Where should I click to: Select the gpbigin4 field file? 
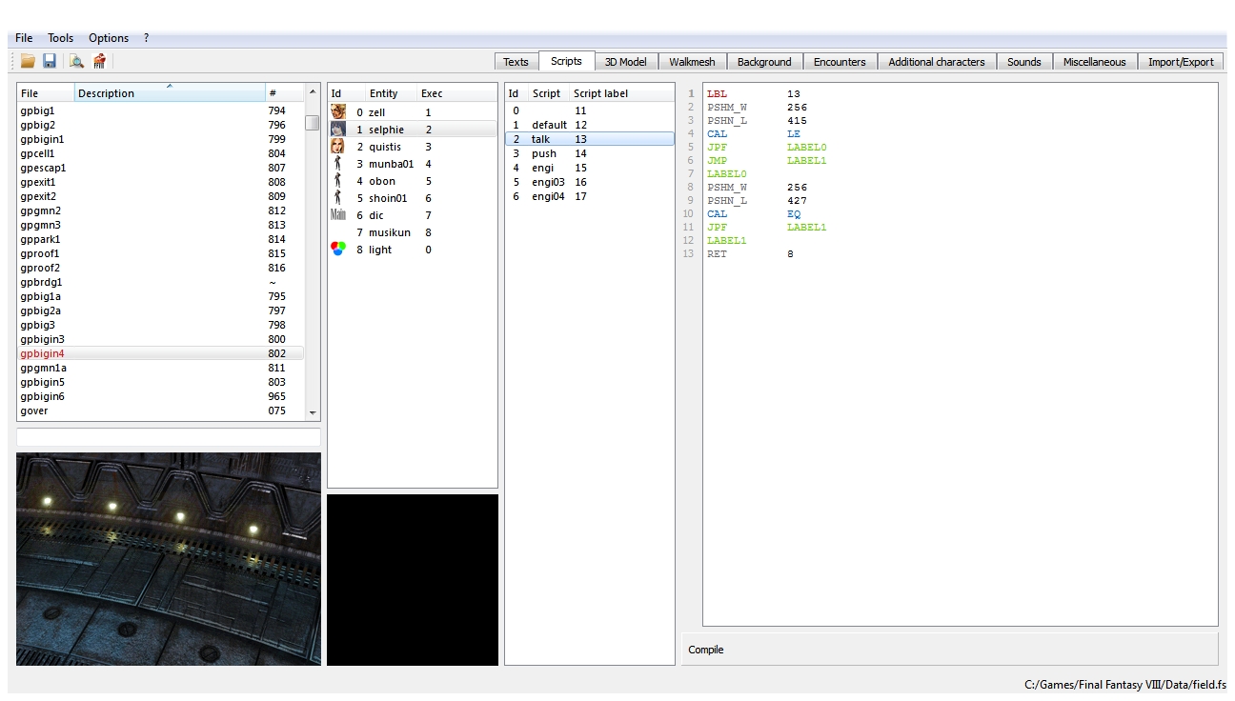click(160, 353)
